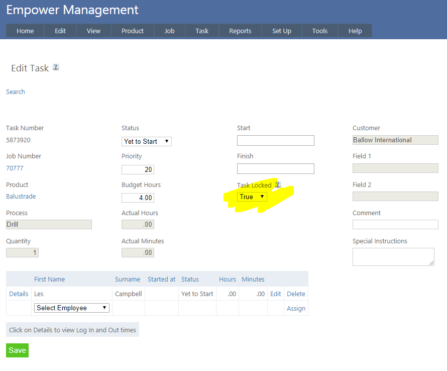Open the Select Employee dropdown
Viewport: 447px width, 371px height.
(72, 308)
